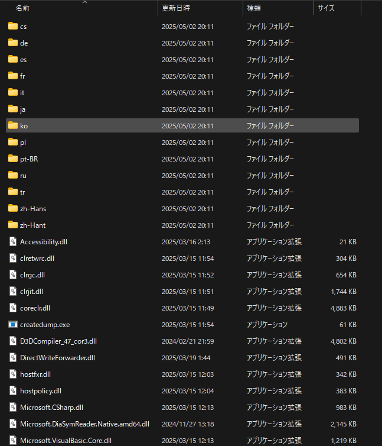Select the file name Microsoft.DiaSymReader.Native.amd64.dll
The image size is (382, 446).
[x=84, y=424]
